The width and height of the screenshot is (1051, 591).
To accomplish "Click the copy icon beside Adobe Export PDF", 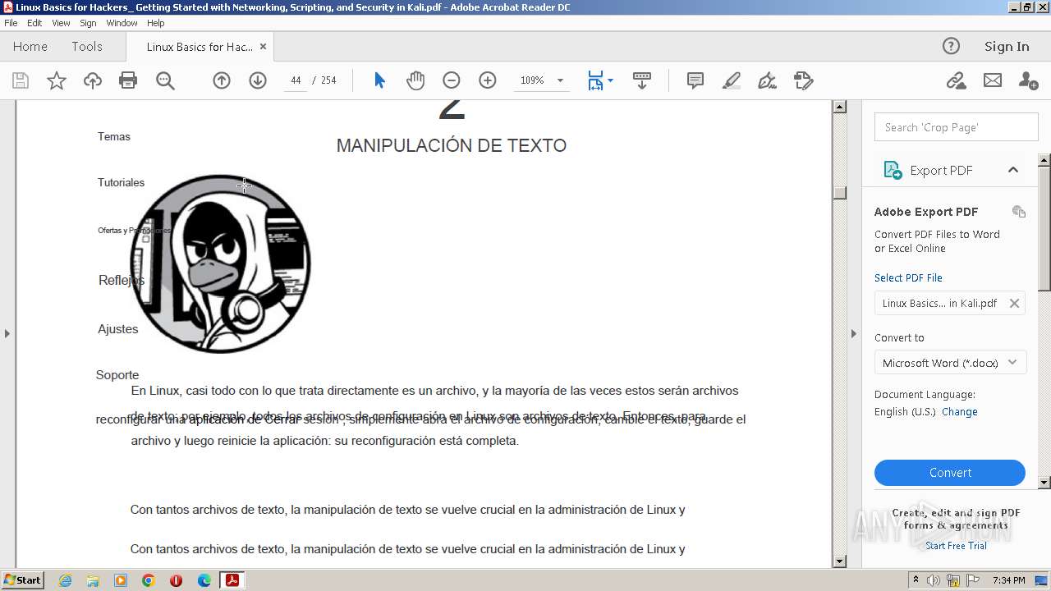I will (x=1019, y=211).
